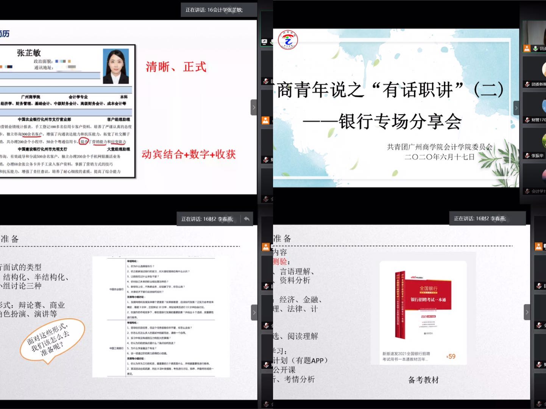Viewport: 546px width, 409px height.
Task: Expand the next slide with the right chevron on resume slide
Action: (254, 108)
